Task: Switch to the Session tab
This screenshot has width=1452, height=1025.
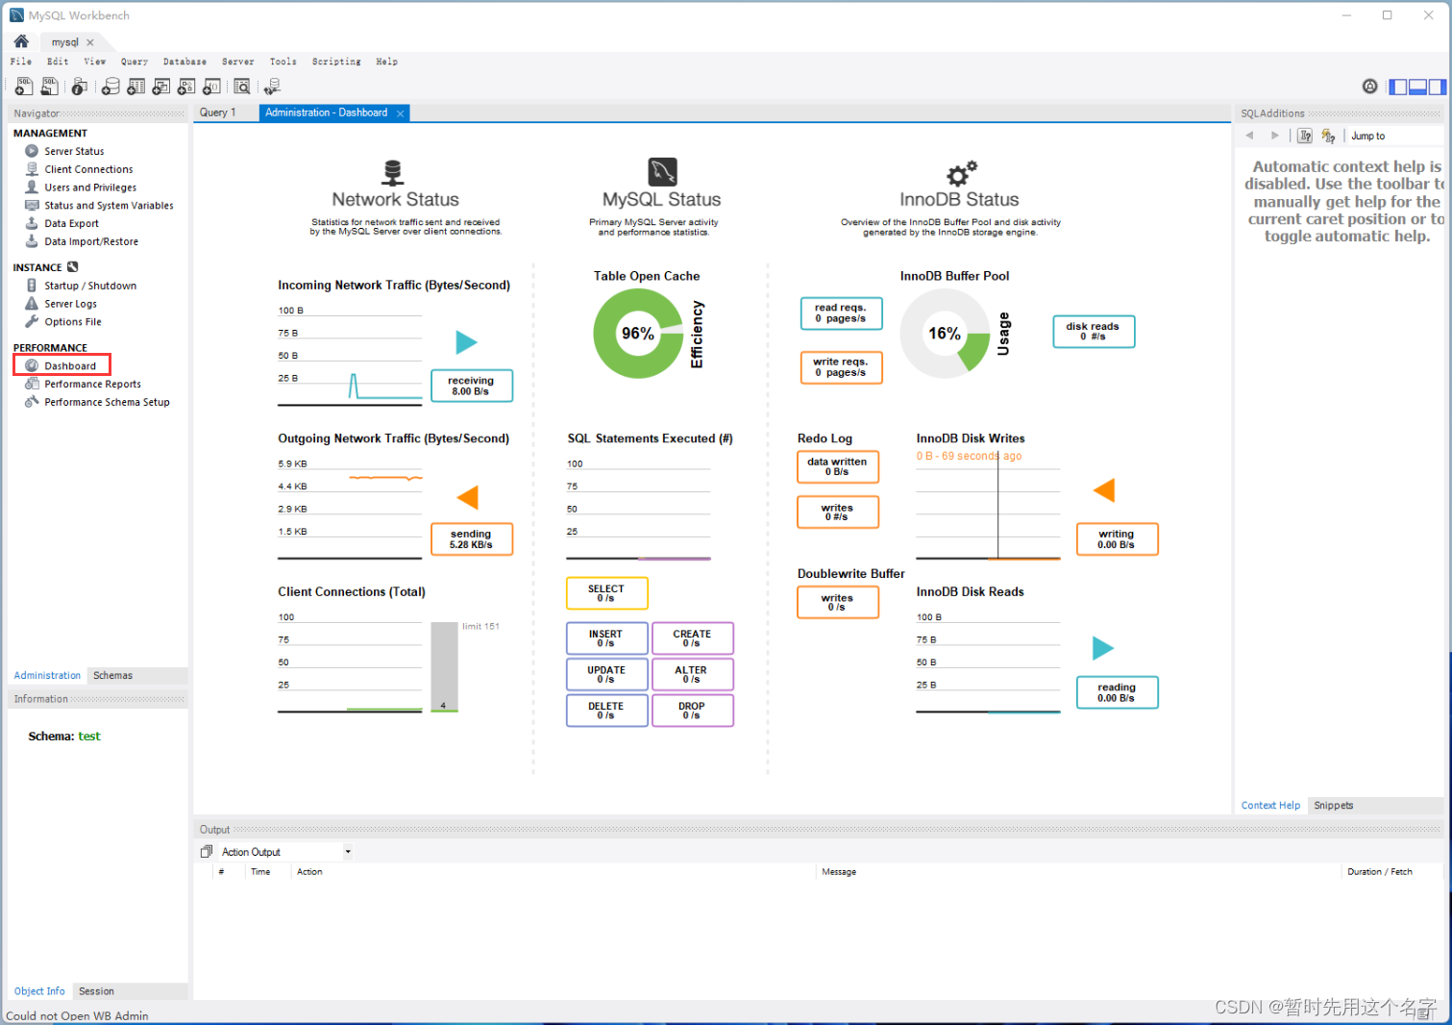Action: click(x=96, y=991)
